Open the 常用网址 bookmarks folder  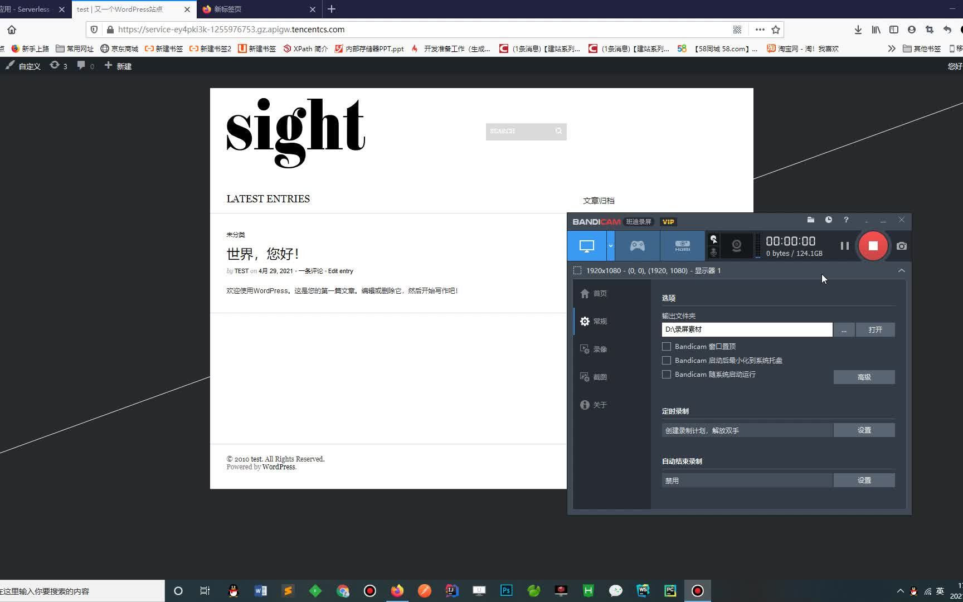pos(75,48)
